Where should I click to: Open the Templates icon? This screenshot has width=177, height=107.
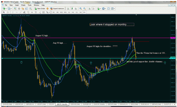112,9
